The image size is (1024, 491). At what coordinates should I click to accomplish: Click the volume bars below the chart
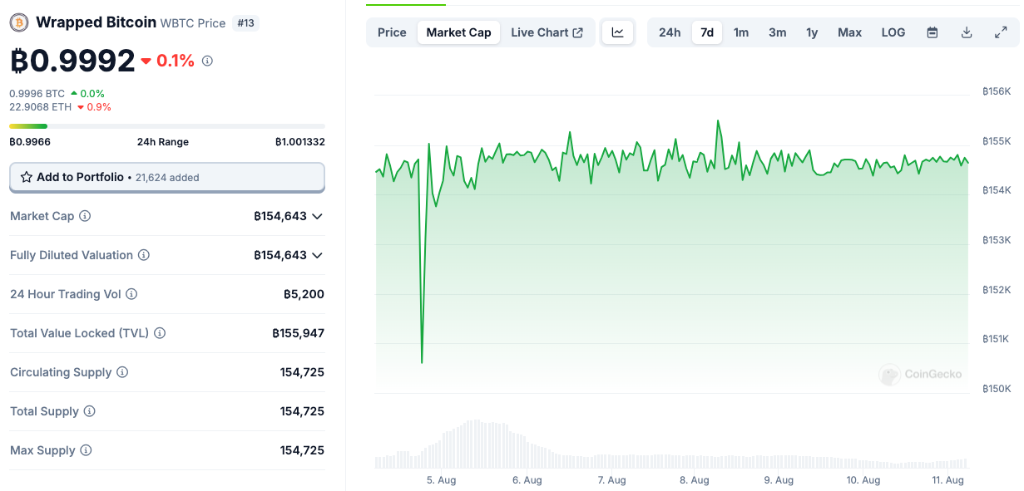click(x=671, y=445)
